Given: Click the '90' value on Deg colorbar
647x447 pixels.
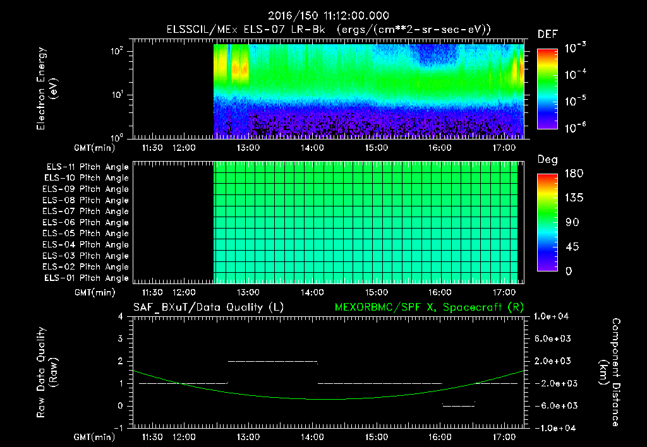Looking at the screenshot, I should (x=572, y=222).
